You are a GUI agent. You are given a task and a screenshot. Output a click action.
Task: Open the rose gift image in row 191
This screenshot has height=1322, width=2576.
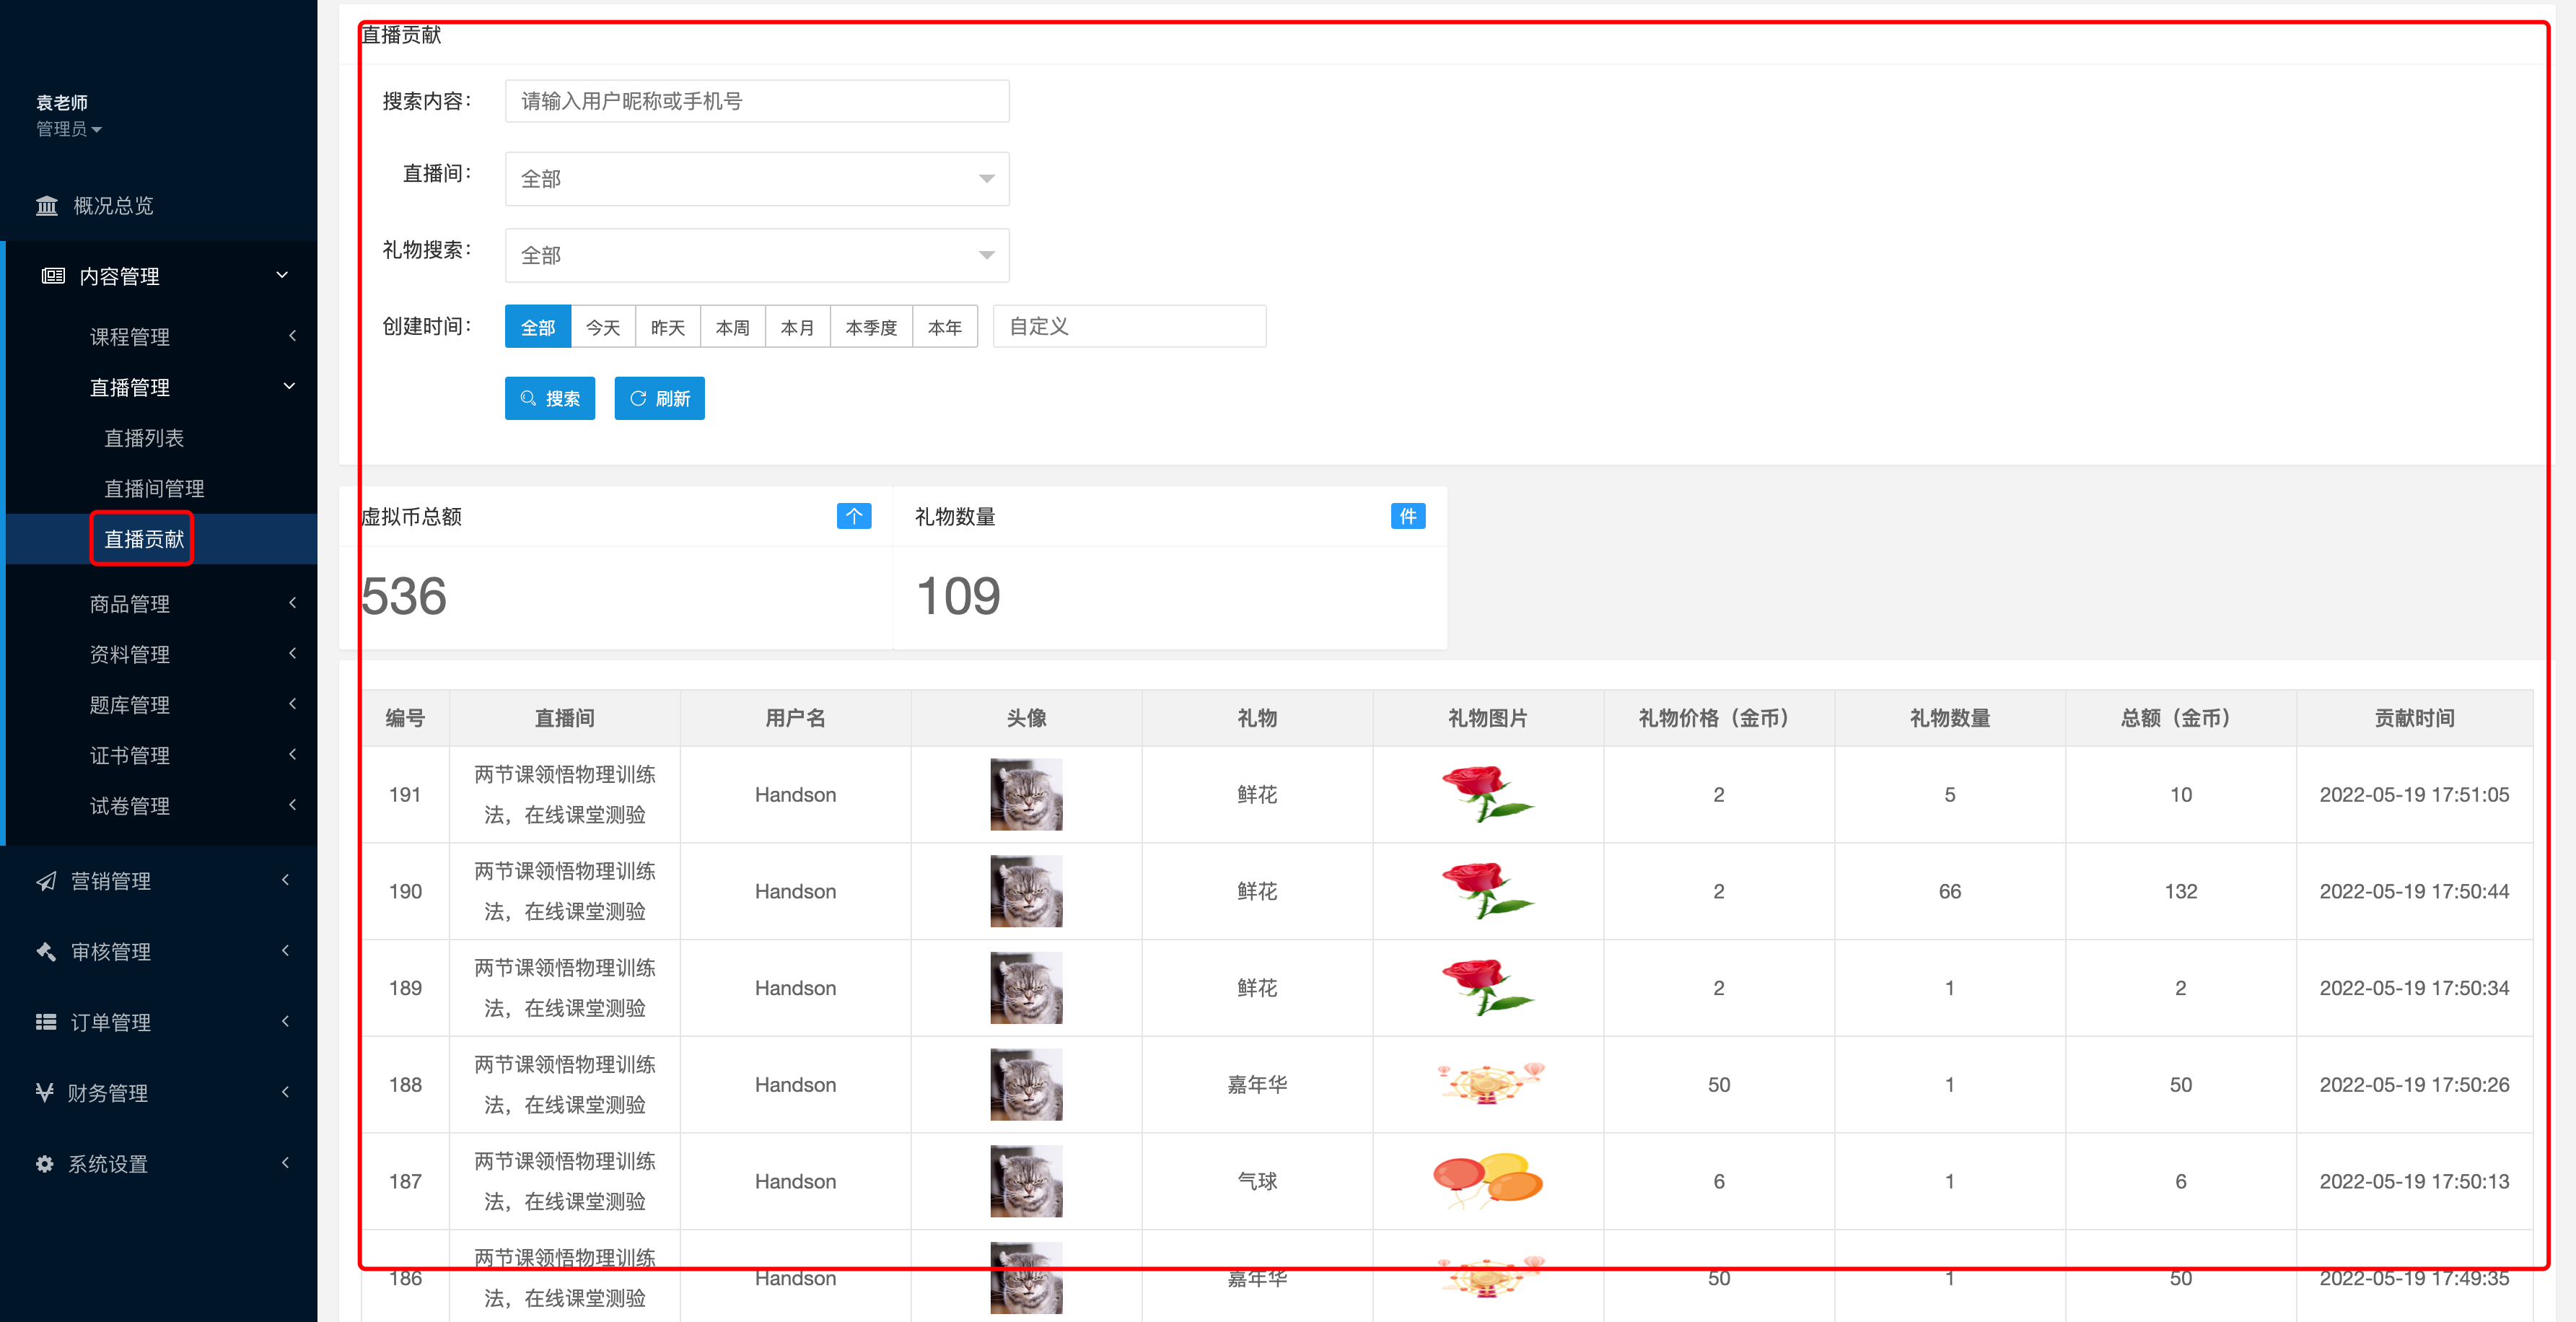(1487, 794)
